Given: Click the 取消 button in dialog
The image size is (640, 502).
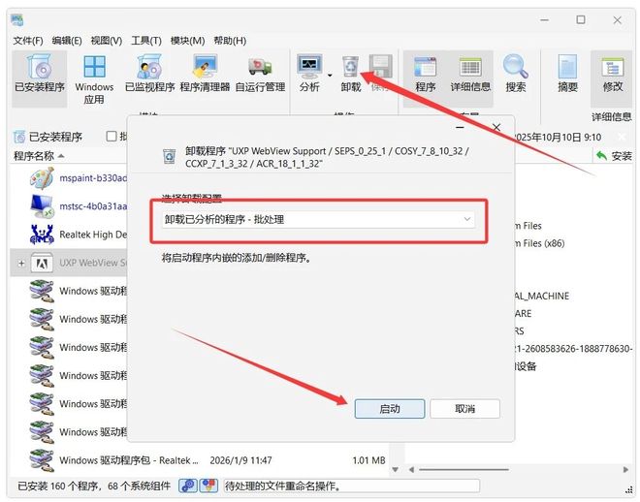Looking at the screenshot, I should pyautogui.click(x=464, y=409).
